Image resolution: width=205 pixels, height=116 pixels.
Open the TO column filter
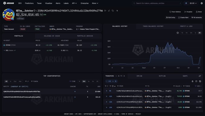147,86
